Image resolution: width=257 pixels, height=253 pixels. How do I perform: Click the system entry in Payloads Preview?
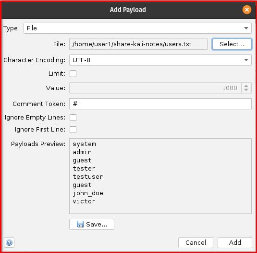(x=84, y=144)
